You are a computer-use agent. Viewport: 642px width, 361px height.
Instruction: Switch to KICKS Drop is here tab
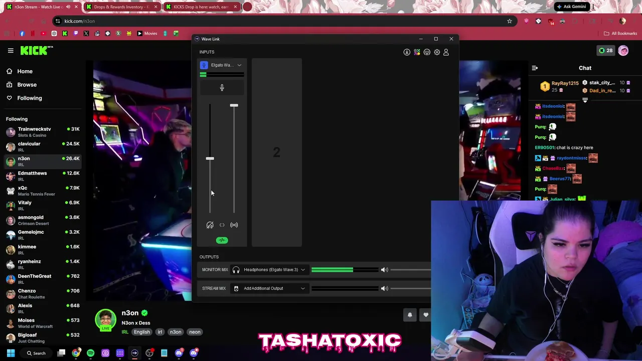pyautogui.click(x=201, y=7)
